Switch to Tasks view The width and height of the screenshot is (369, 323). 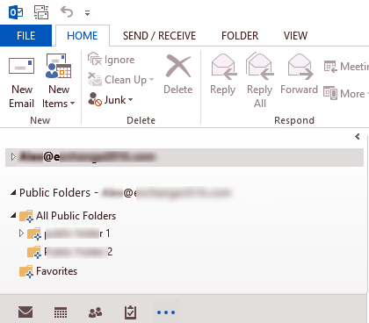[x=130, y=312]
